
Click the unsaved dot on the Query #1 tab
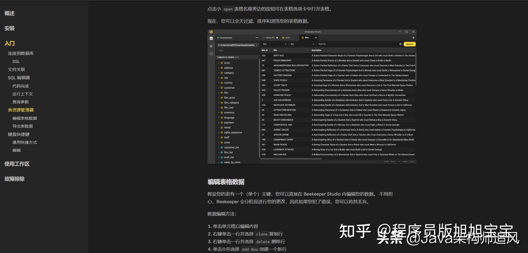(277, 38)
